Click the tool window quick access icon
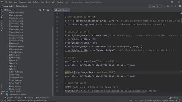 [x=2, y=101]
